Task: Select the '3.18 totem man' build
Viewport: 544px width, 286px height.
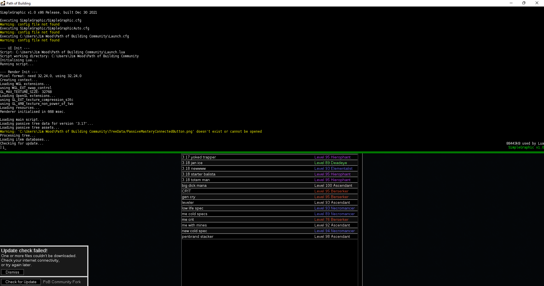Action: [x=269, y=180]
